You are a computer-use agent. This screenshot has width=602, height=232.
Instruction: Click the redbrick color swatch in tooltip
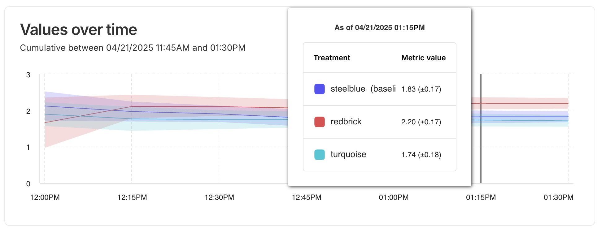click(319, 122)
